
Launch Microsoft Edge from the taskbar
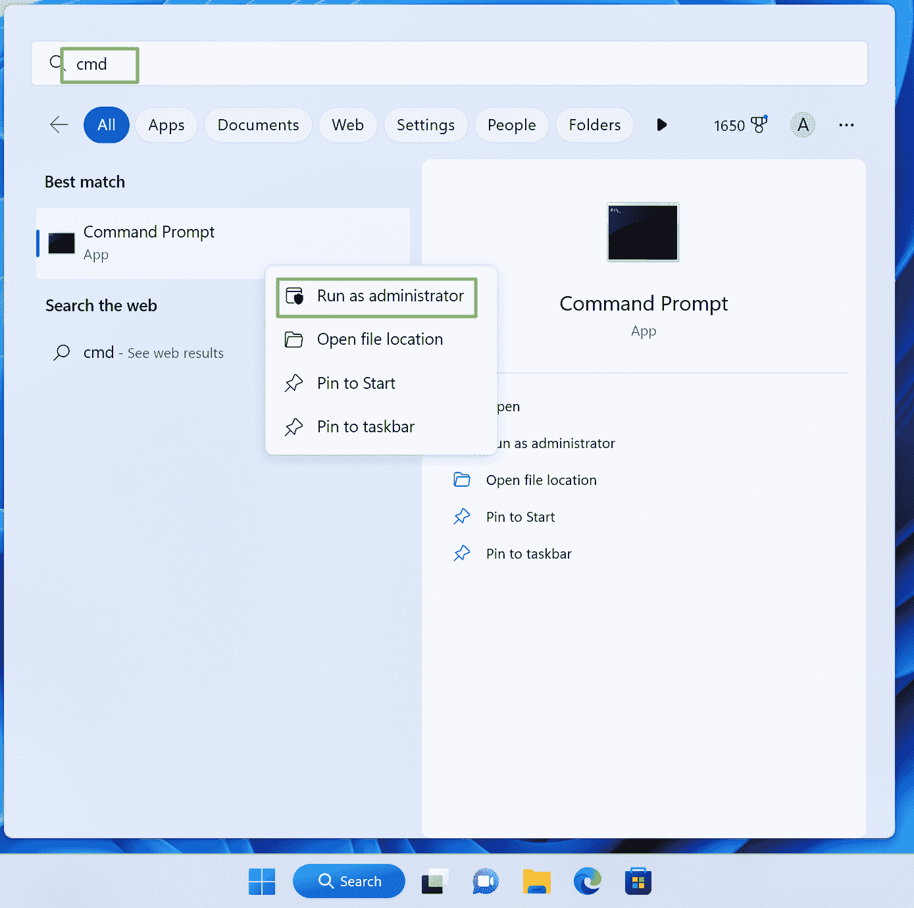588,882
